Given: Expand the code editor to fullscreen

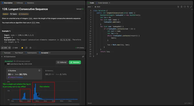Looking at the screenshot, I should 191,7.
